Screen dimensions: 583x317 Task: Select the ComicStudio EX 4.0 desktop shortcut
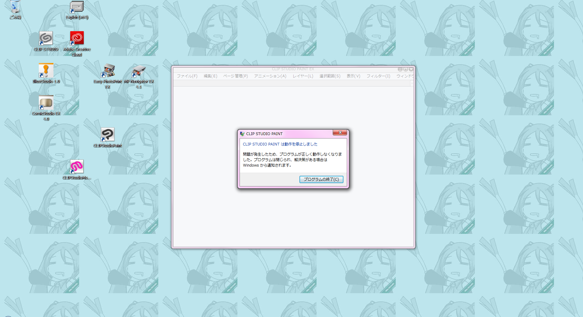[46, 108]
